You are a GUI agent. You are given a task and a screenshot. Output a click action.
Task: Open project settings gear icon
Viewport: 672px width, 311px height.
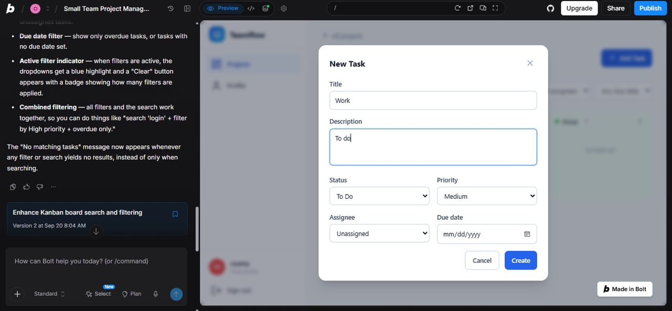point(284,8)
